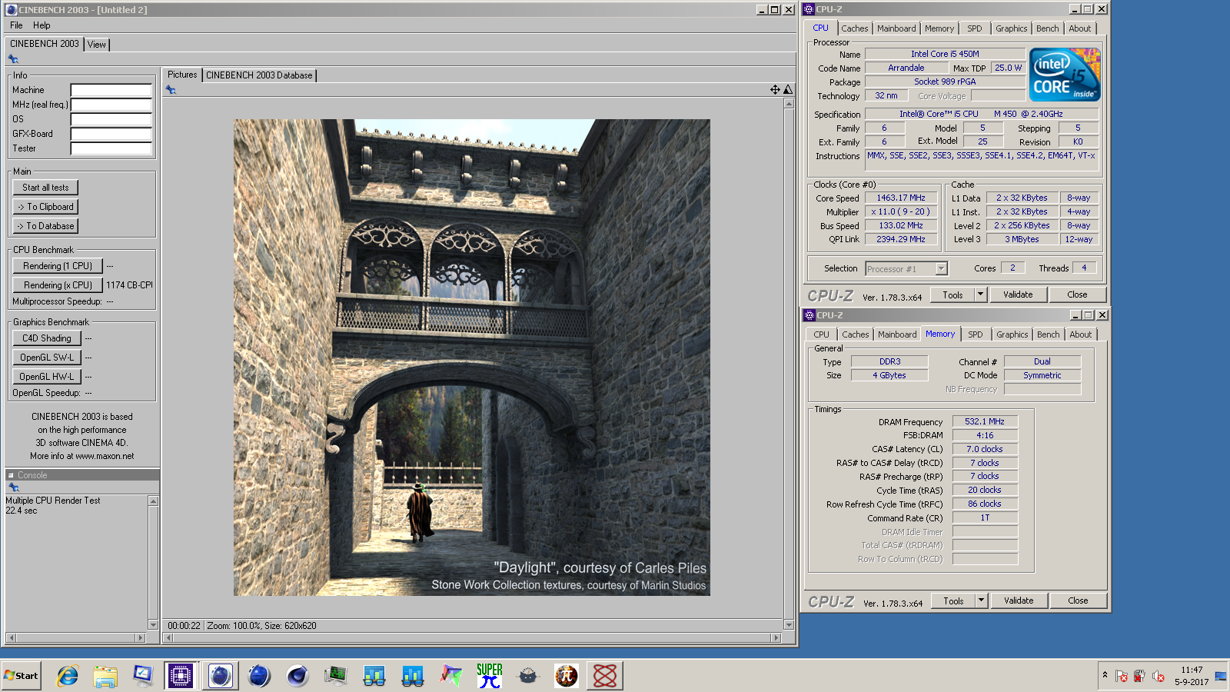Viewport: 1230px width, 692px height.
Task: Click the triangle icon above the picture
Action: [788, 90]
